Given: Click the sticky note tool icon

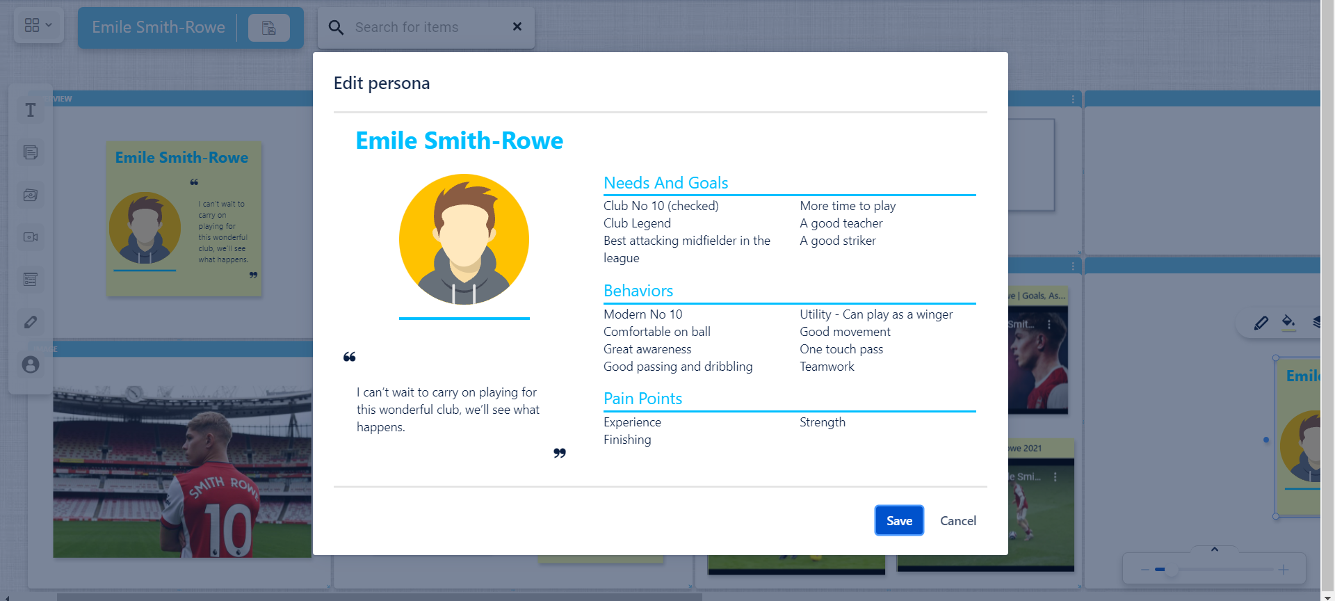Looking at the screenshot, I should tap(31, 152).
